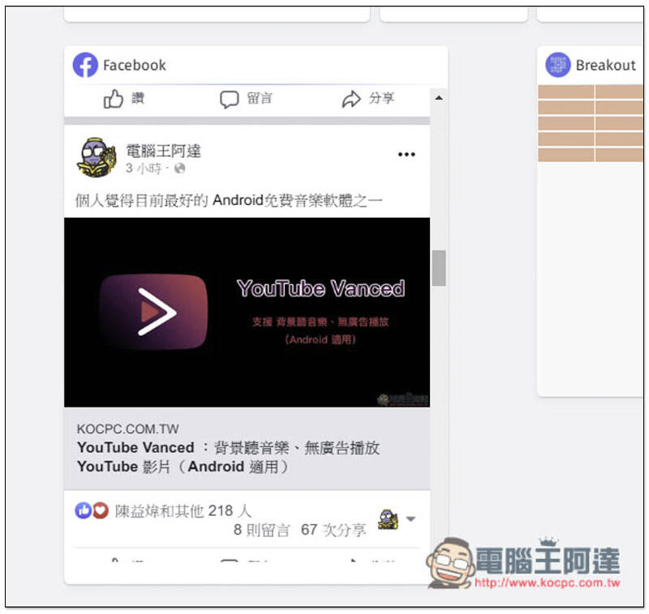Open the YouTube Vanced article title link
This screenshot has width=649, height=614.
[229, 457]
